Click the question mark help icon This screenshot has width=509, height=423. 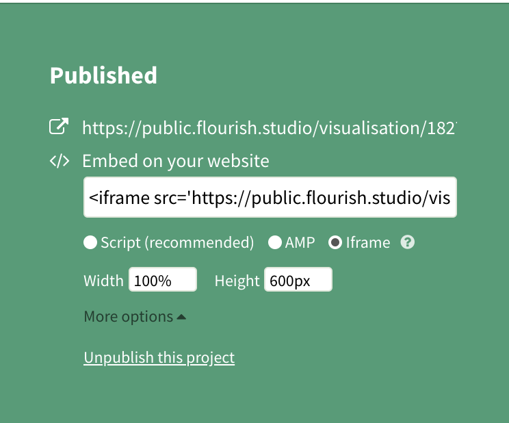pyautogui.click(x=408, y=242)
